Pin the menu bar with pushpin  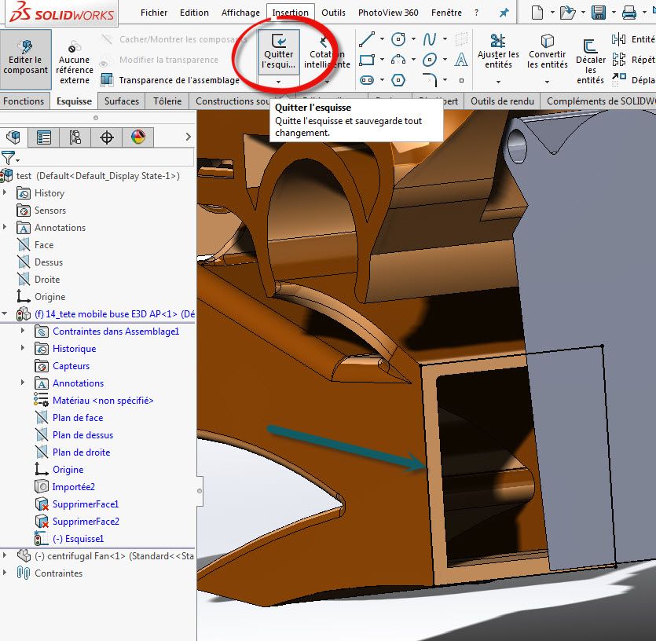(x=504, y=13)
